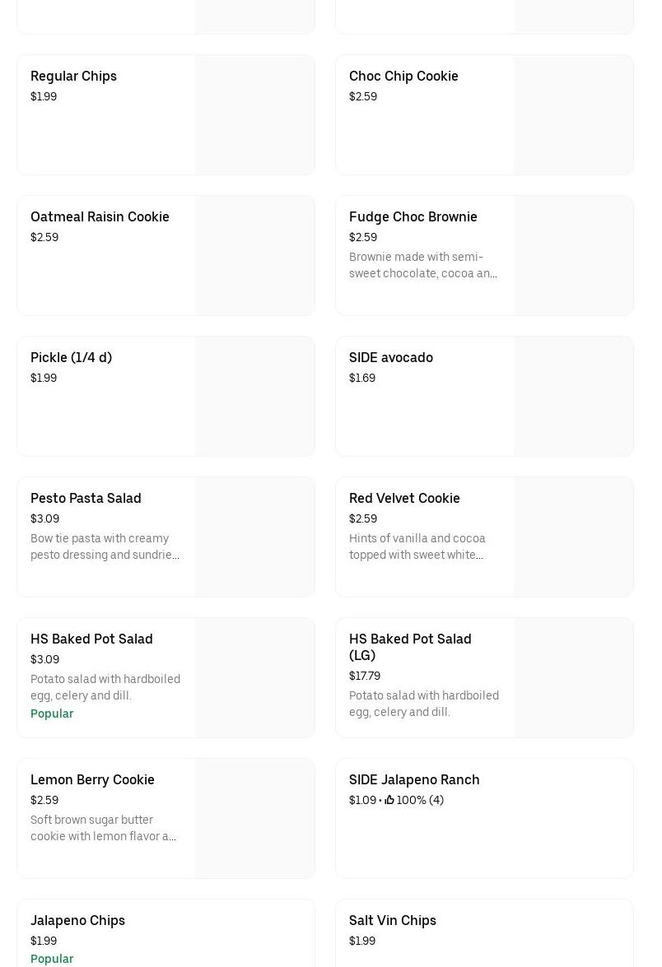Choose Salt Vin Chips
Viewport: 662px width, 967px height.
[x=392, y=920]
